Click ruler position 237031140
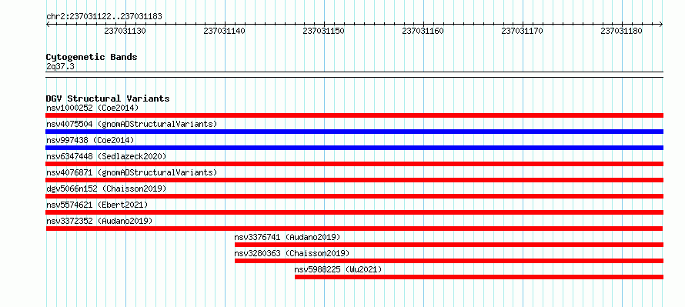The width and height of the screenshot is (685, 307). pyautogui.click(x=225, y=32)
